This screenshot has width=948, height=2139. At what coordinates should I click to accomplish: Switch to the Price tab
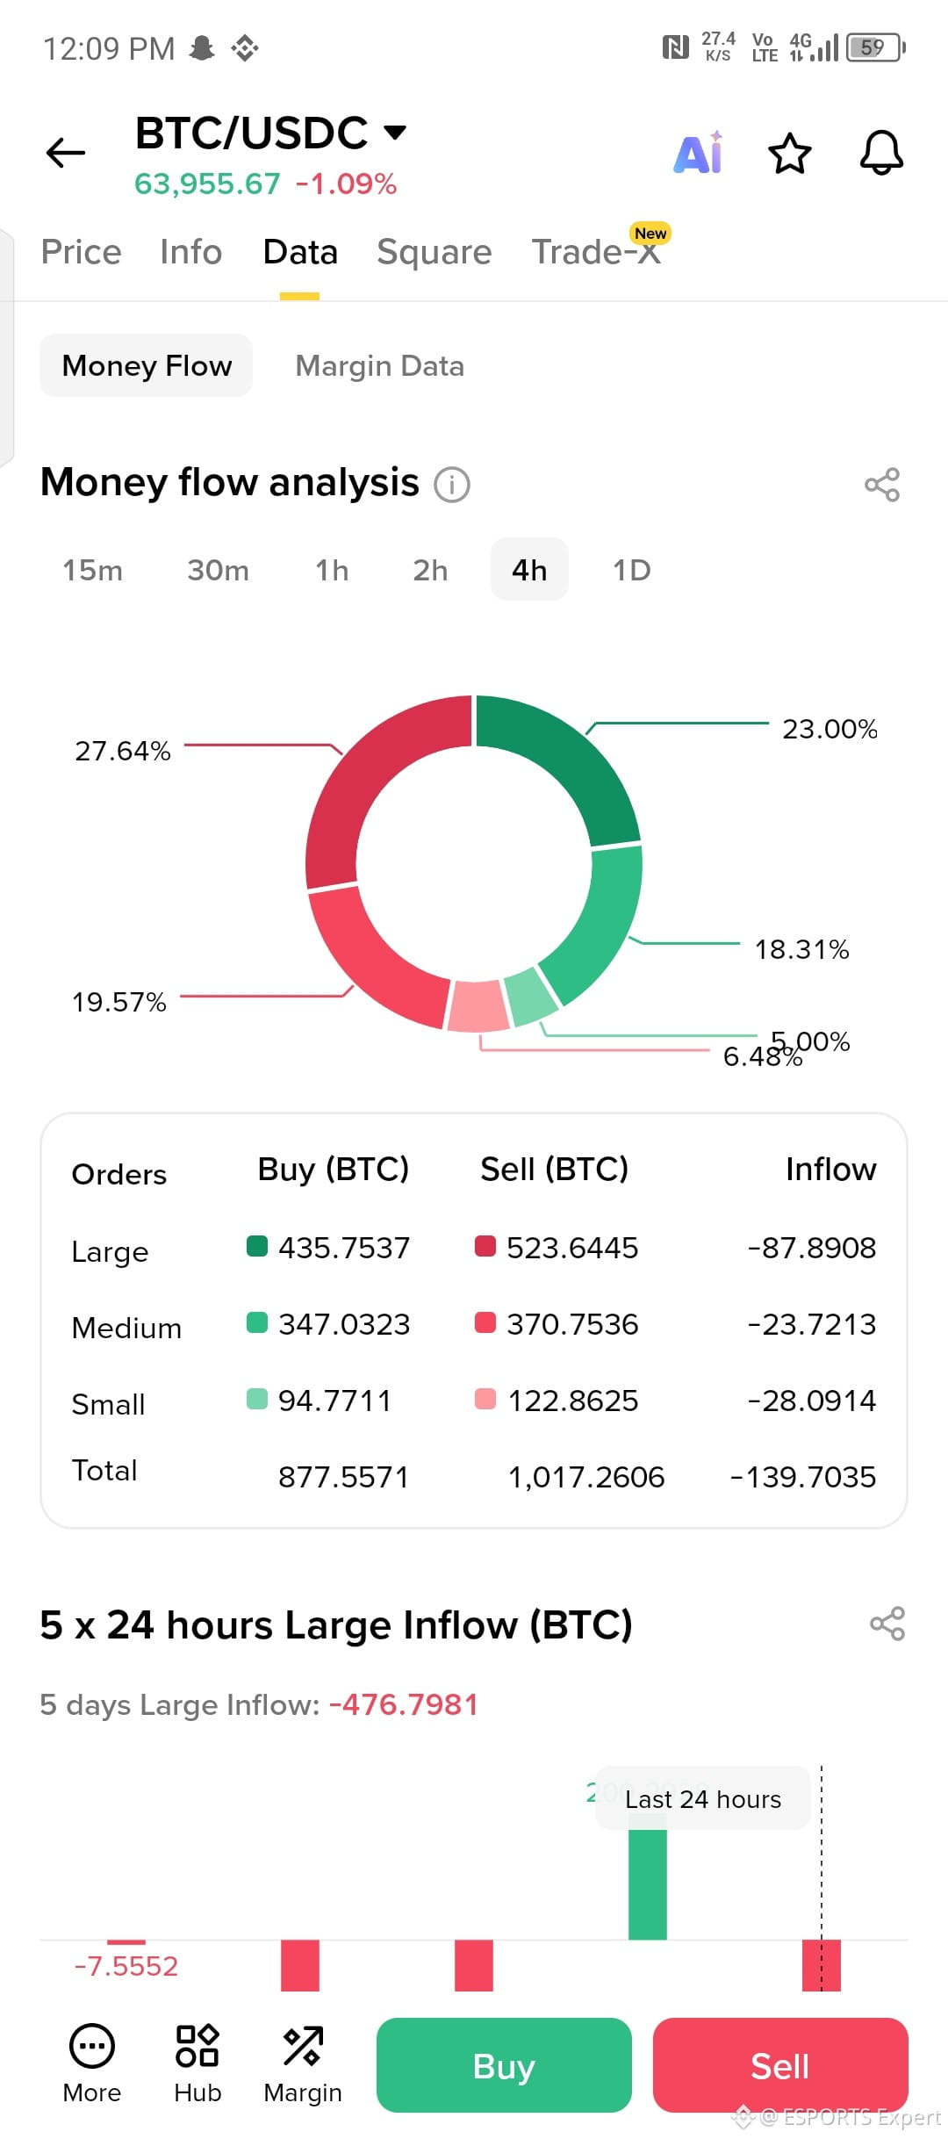(x=82, y=252)
